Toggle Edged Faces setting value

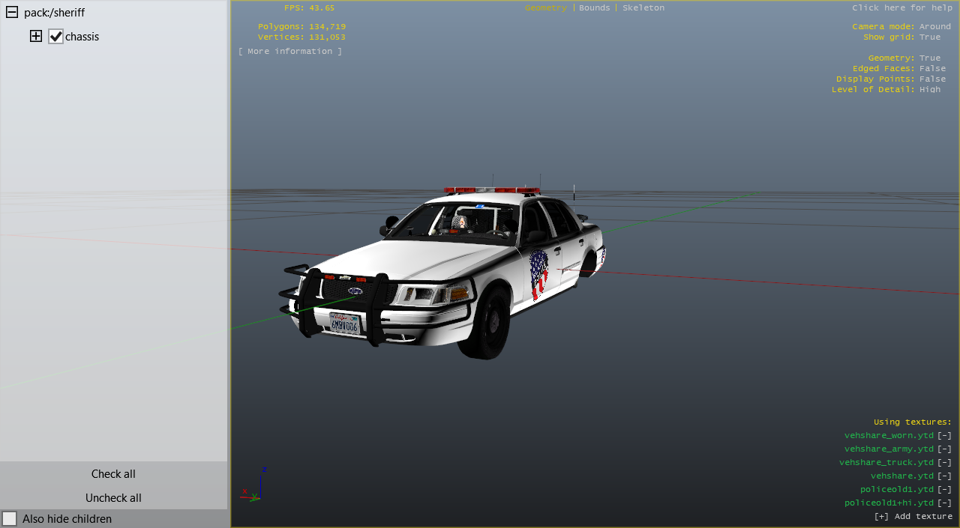pos(932,69)
